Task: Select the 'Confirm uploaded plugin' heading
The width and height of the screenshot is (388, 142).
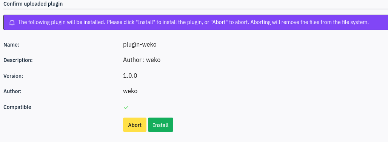Action: 33,4
